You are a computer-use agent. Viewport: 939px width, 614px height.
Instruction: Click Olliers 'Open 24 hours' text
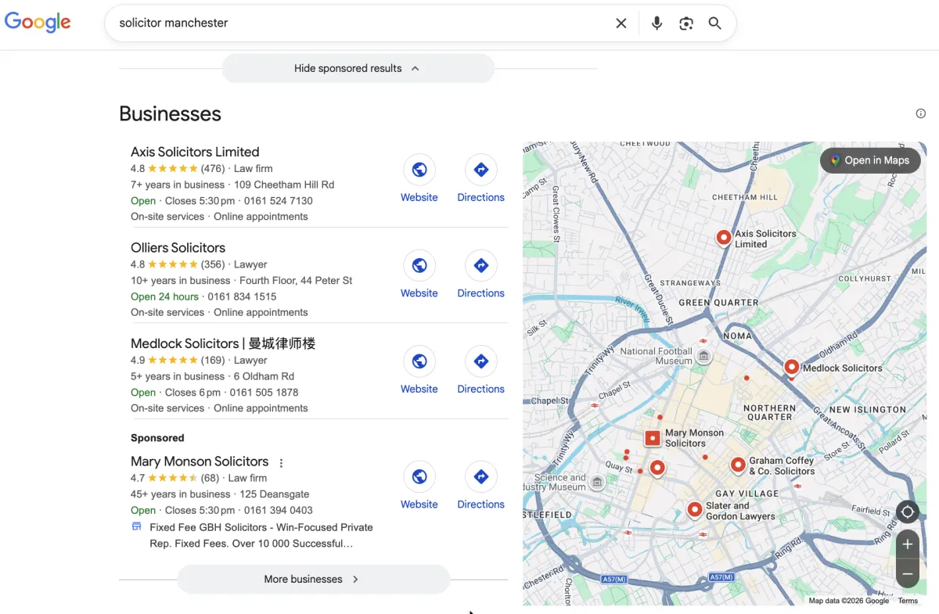[164, 296]
